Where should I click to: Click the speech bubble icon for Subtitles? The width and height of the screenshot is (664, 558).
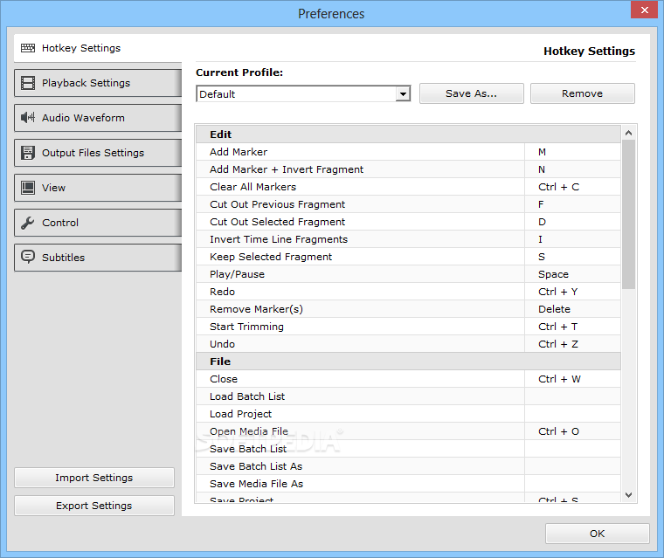[28, 257]
